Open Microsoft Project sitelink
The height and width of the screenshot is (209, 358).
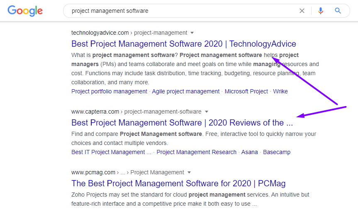pos(246,91)
